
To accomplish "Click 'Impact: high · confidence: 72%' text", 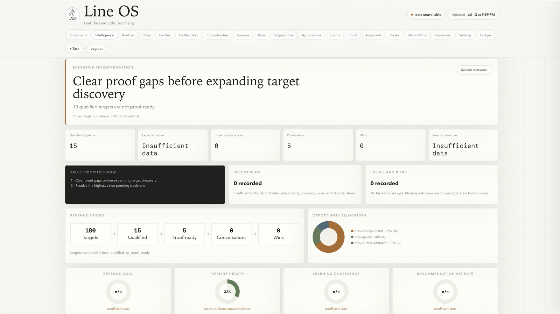I will [x=106, y=116].
